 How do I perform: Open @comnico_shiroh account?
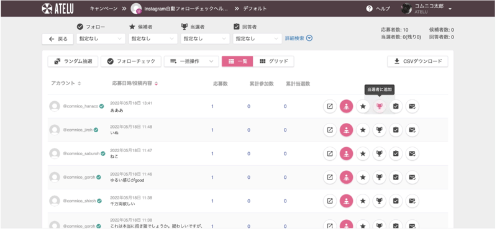pos(80,201)
